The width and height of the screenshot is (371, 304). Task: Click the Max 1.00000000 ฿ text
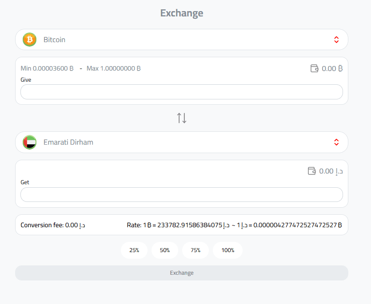pyautogui.click(x=114, y=68)
